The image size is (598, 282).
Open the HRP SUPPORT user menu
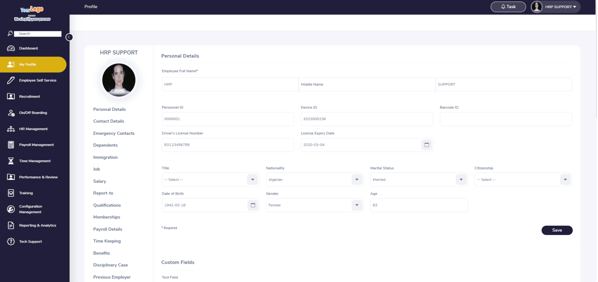click(x=555, y=7)
